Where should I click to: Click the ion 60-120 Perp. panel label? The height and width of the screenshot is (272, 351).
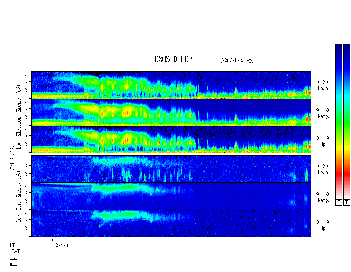pos(323,197)
